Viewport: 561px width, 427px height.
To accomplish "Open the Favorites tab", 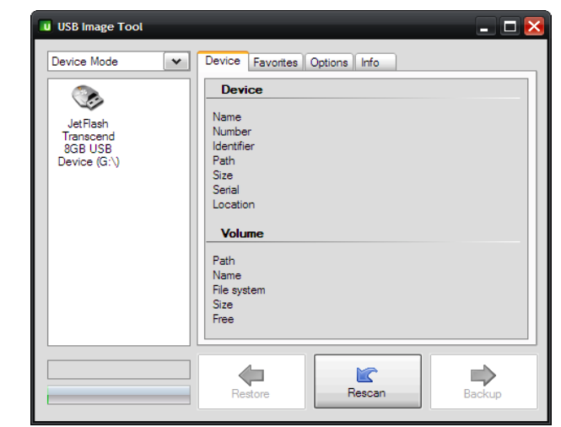I will [275, 62].
